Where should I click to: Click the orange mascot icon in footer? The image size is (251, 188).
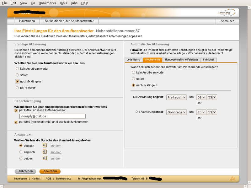[x=232, y=179]
